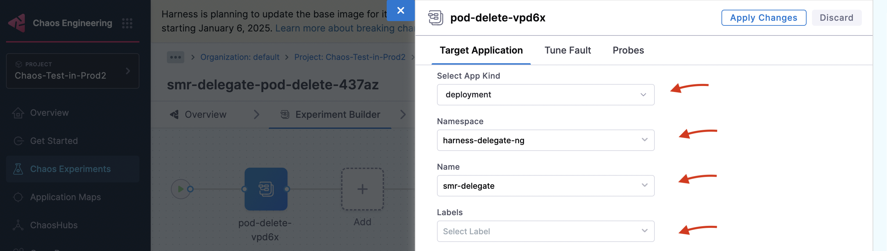Click the Apply Changes button
Viewport: 887px width, 251px height.
tap(763, 17)
